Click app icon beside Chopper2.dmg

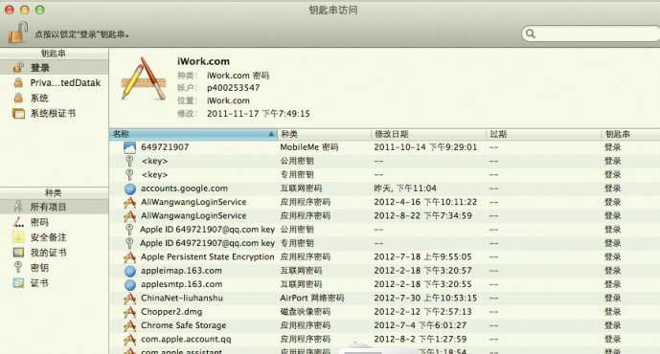click(129, 312)
